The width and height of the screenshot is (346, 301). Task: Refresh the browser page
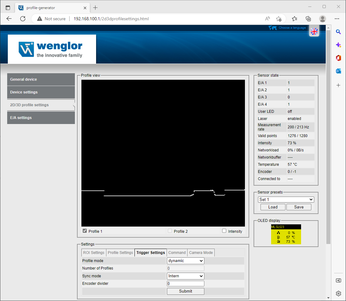(23, 19)
